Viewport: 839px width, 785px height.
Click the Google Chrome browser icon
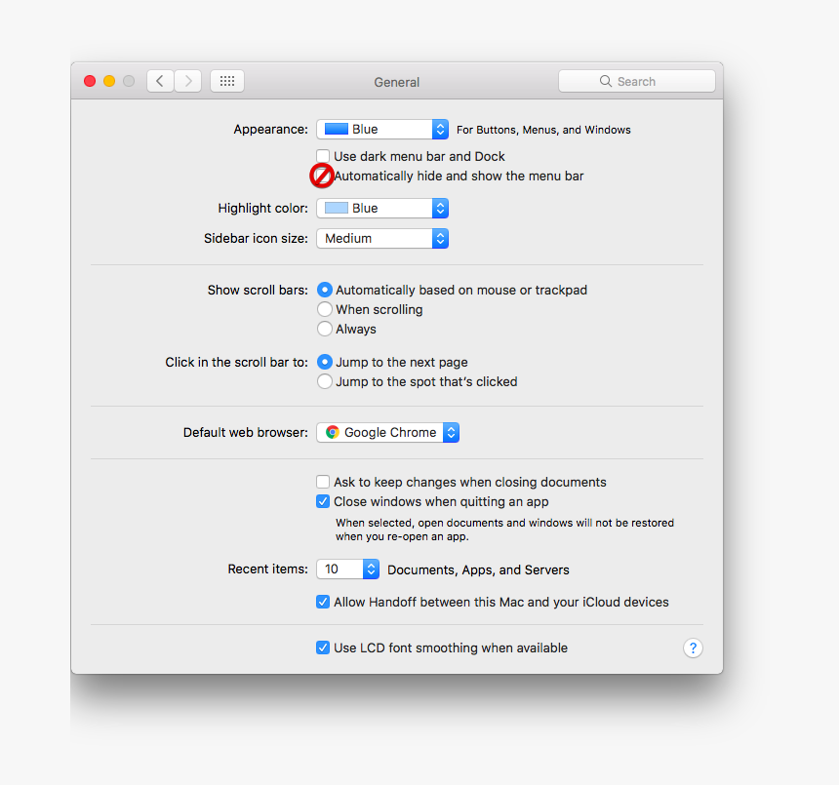pyautogui.click(x=331, y=432)
